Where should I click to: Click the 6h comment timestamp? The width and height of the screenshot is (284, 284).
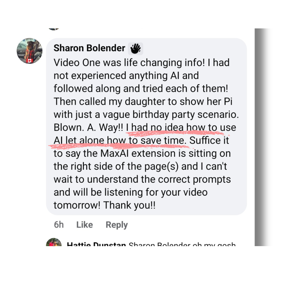click(x=59, y=225)
